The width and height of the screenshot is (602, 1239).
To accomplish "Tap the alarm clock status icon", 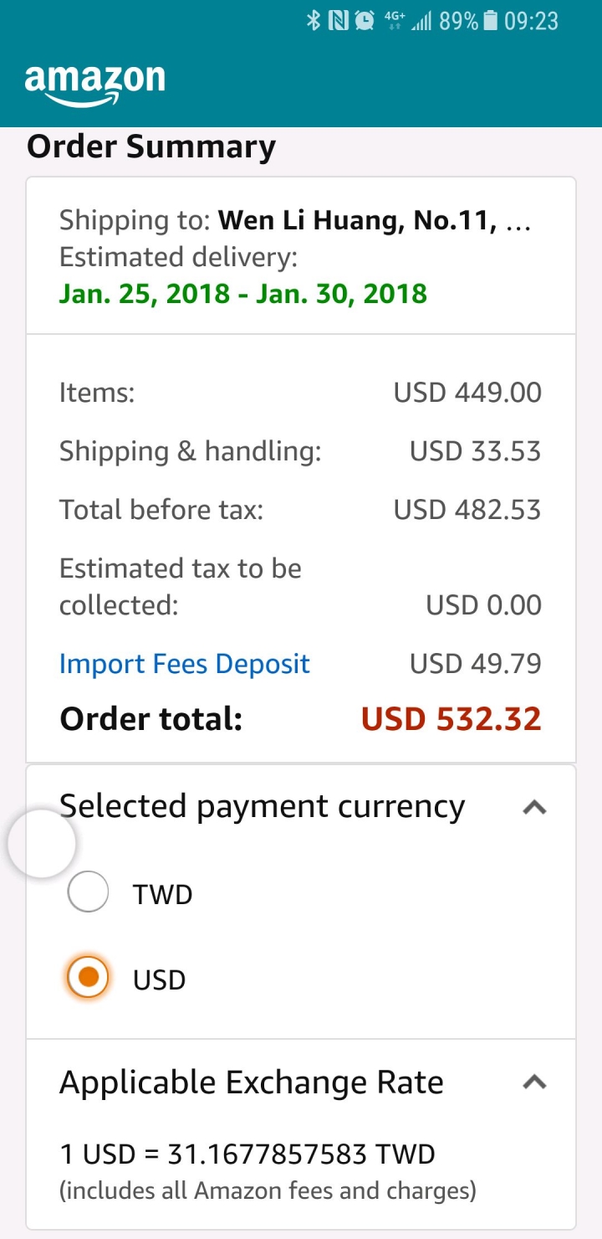I will (x=364, y=21).
